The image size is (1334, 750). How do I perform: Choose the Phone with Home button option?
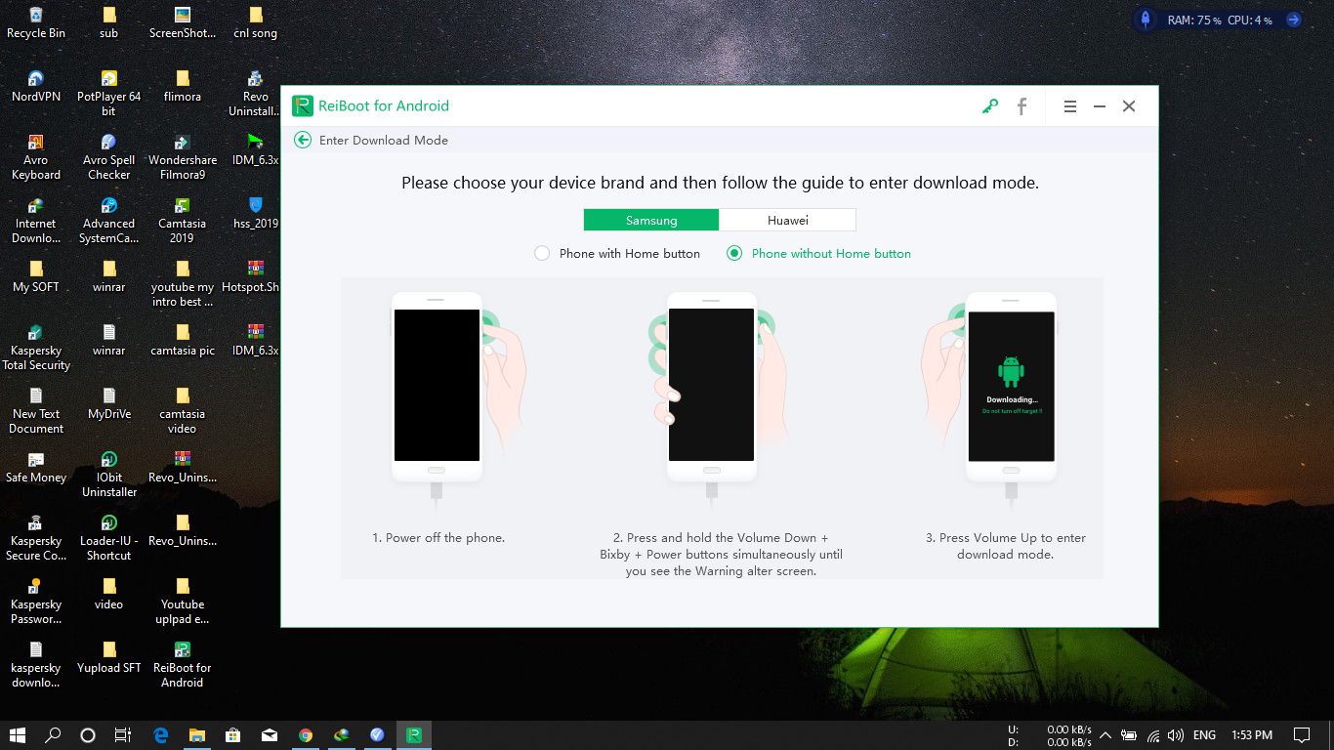click(617, 253)
